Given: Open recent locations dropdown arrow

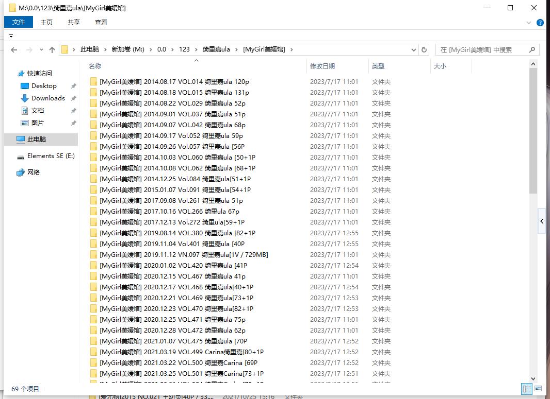Looking at the screenshot, I should (x=41, y=50).
